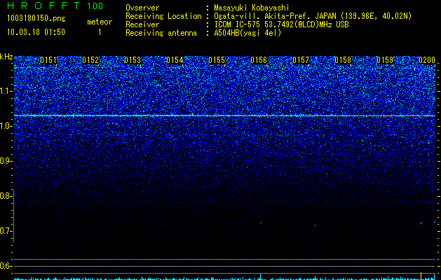Click the 1.0 kHz axis label
Viewport: 441px width, 280px height.
tap(5, 126)
